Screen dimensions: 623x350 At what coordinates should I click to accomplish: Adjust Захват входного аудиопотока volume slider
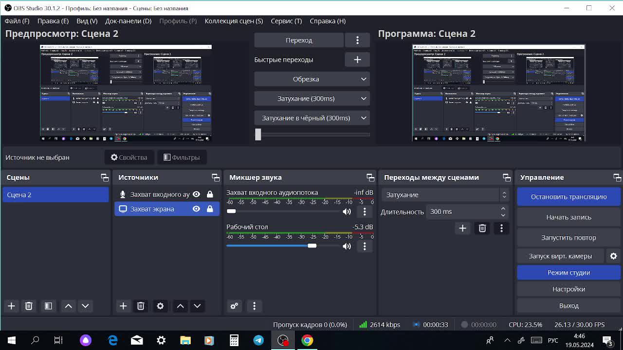[283, 211]
